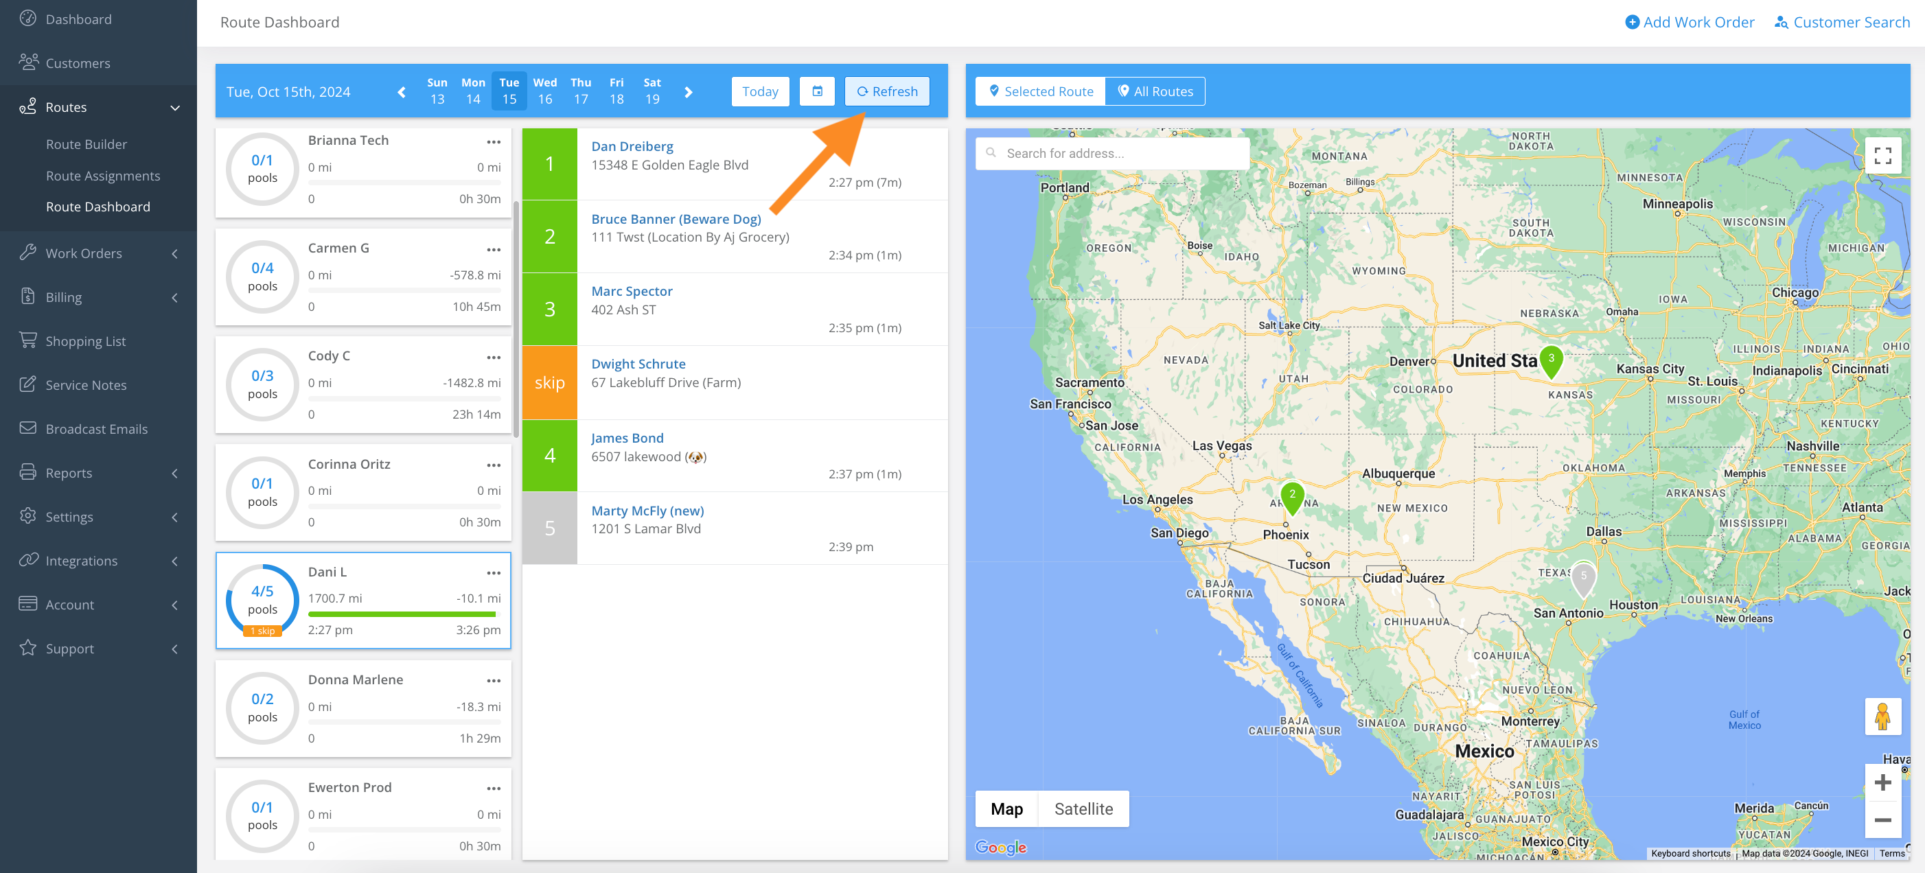The image size is (1925, 873).
Task: Go to previous week arrow
Action: pos(402,92)
